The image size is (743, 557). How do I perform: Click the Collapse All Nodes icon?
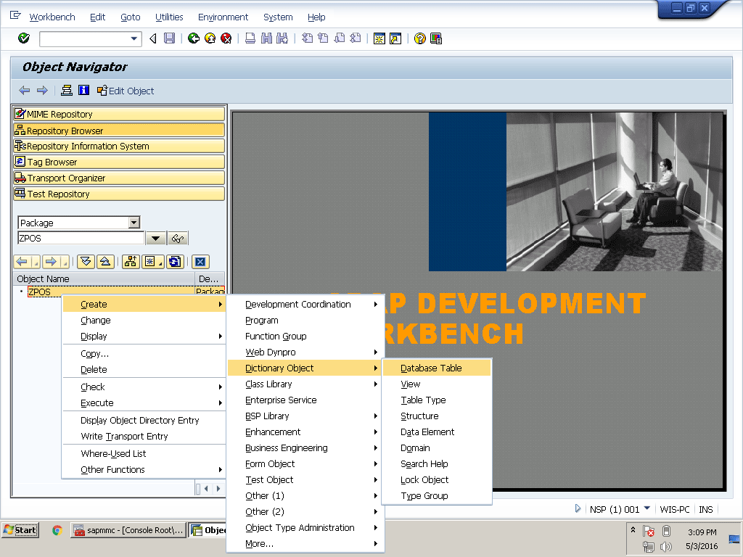(x=105, y=261)
